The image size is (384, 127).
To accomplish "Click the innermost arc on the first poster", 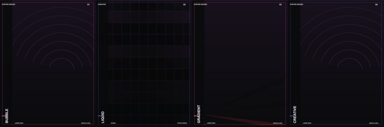I will coord(62,59).
